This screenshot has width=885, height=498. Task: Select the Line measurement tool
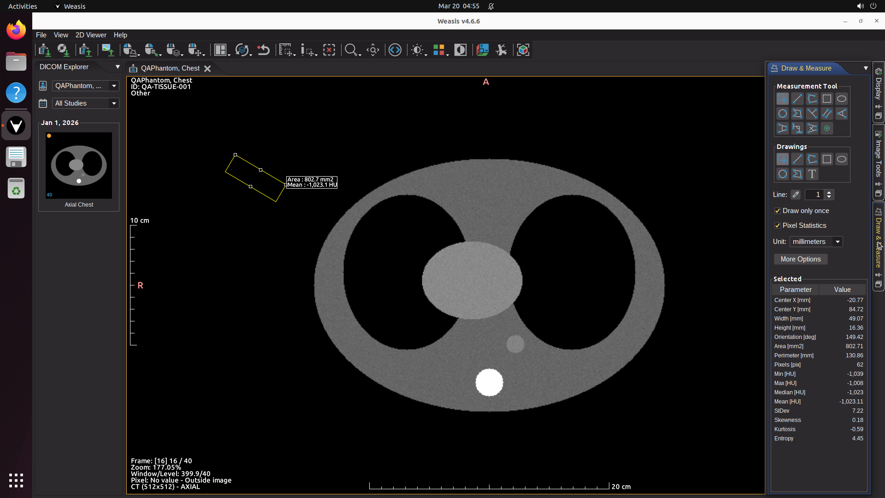[x=797, y=99]
